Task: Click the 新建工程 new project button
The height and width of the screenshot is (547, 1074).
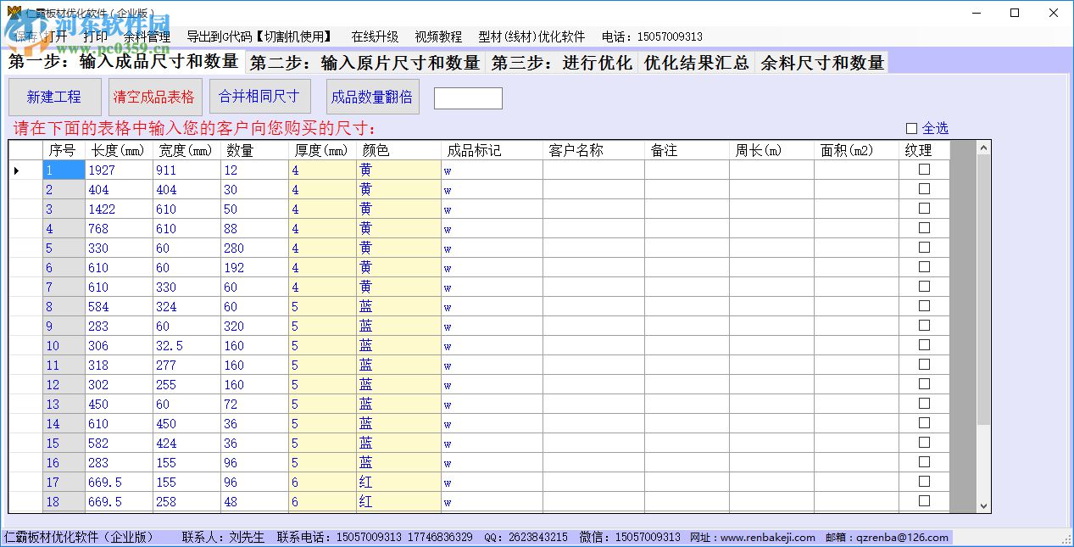Action: 54,97
